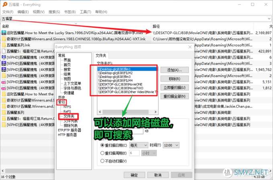273x180 pixels.
Task: Select the 索引 options tree item
Action: click(62, 102)
